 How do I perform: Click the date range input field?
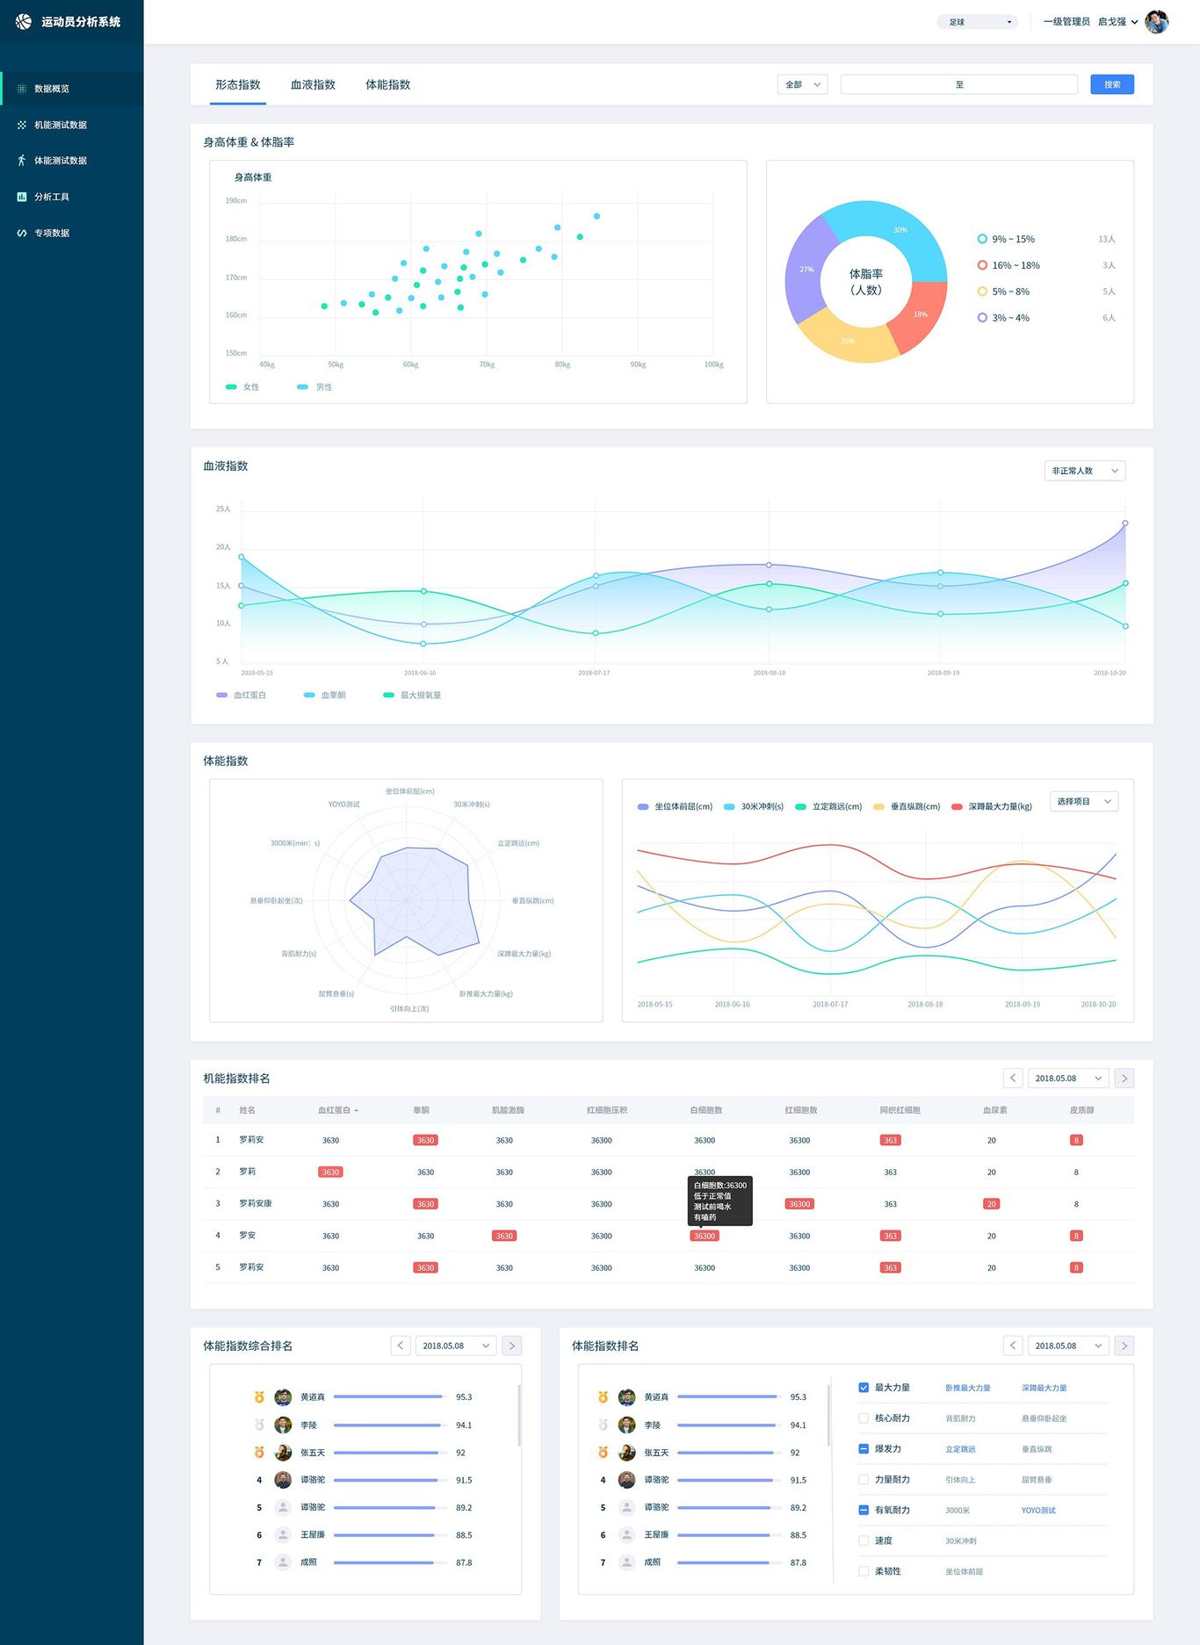coord(959,84)
